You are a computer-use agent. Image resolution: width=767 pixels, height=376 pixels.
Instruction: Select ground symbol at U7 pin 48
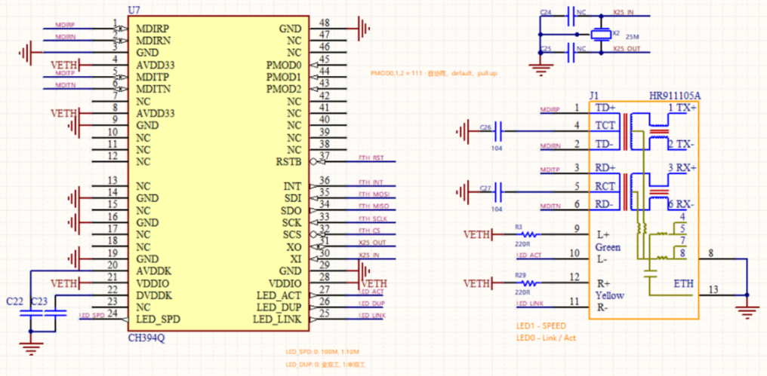[x=365, y=29]
